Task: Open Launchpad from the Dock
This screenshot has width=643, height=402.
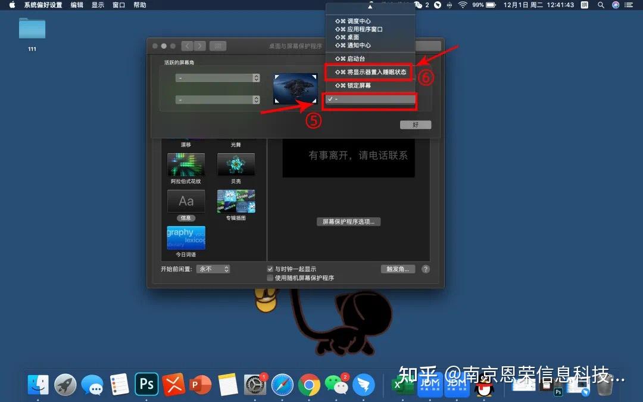Action: (x=65, y=385)
